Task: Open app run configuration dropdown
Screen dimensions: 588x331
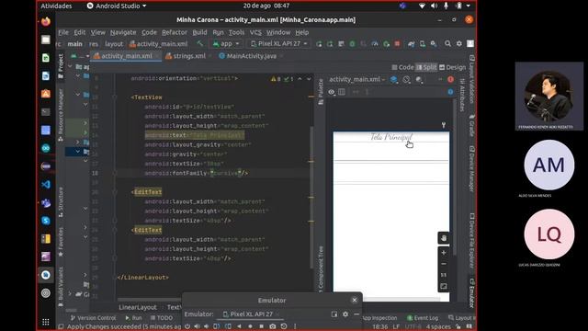Action: 225,44
